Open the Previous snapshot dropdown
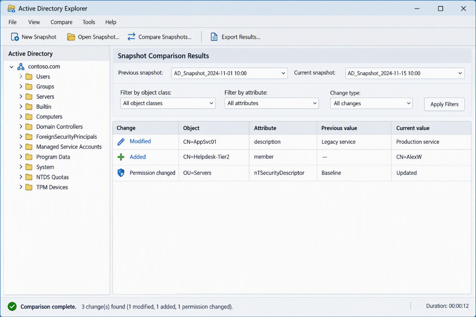 [x=229, y=73]
